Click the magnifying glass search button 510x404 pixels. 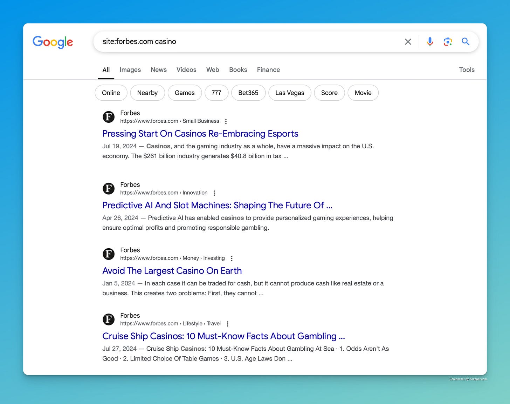pos(466,41)
